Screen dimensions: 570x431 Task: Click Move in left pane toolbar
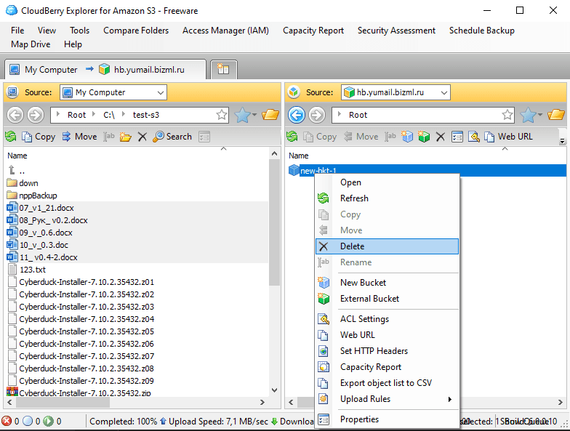[80, 137]
